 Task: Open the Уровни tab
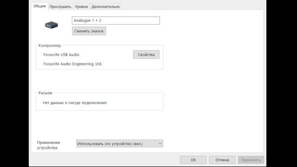click(81, 6)
